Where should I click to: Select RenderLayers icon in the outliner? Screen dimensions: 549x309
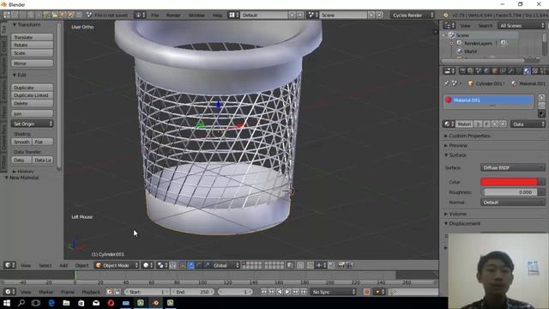point(460,43)
